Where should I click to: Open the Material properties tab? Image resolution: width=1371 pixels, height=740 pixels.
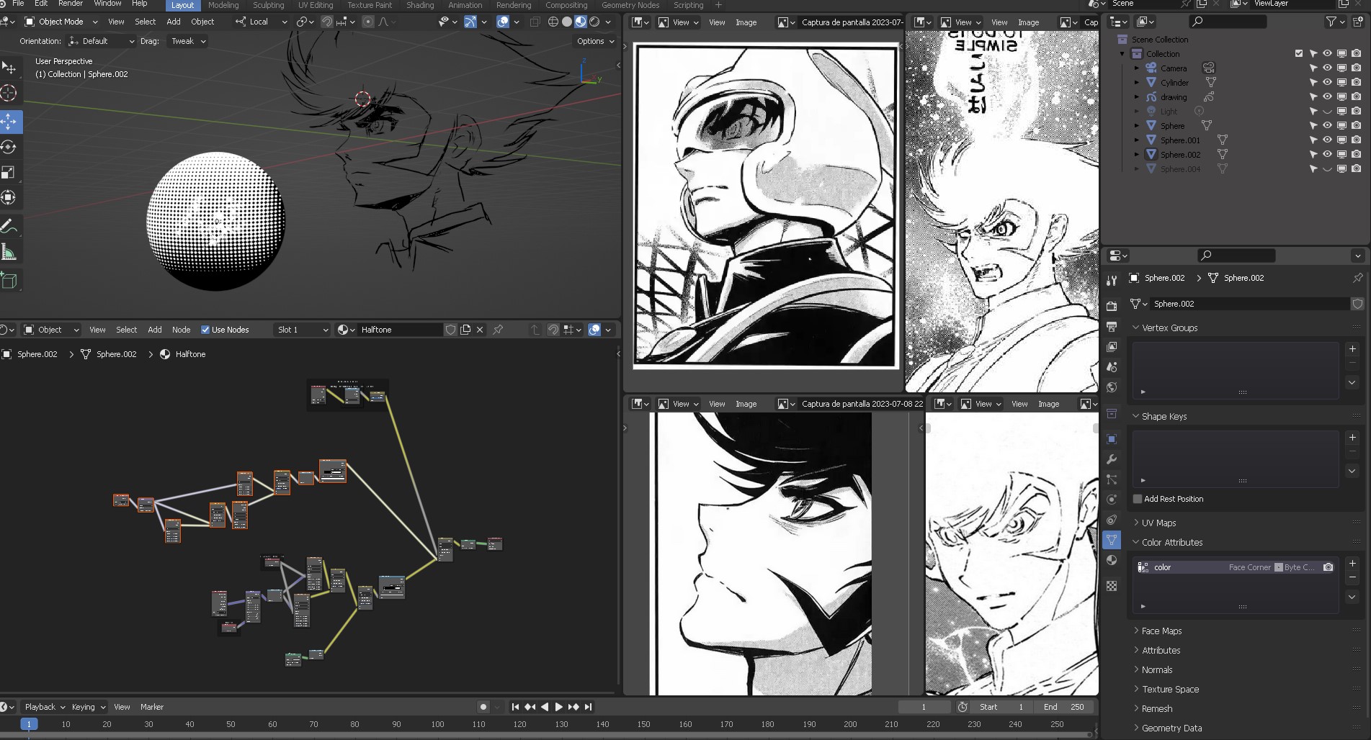[1112, 561]
